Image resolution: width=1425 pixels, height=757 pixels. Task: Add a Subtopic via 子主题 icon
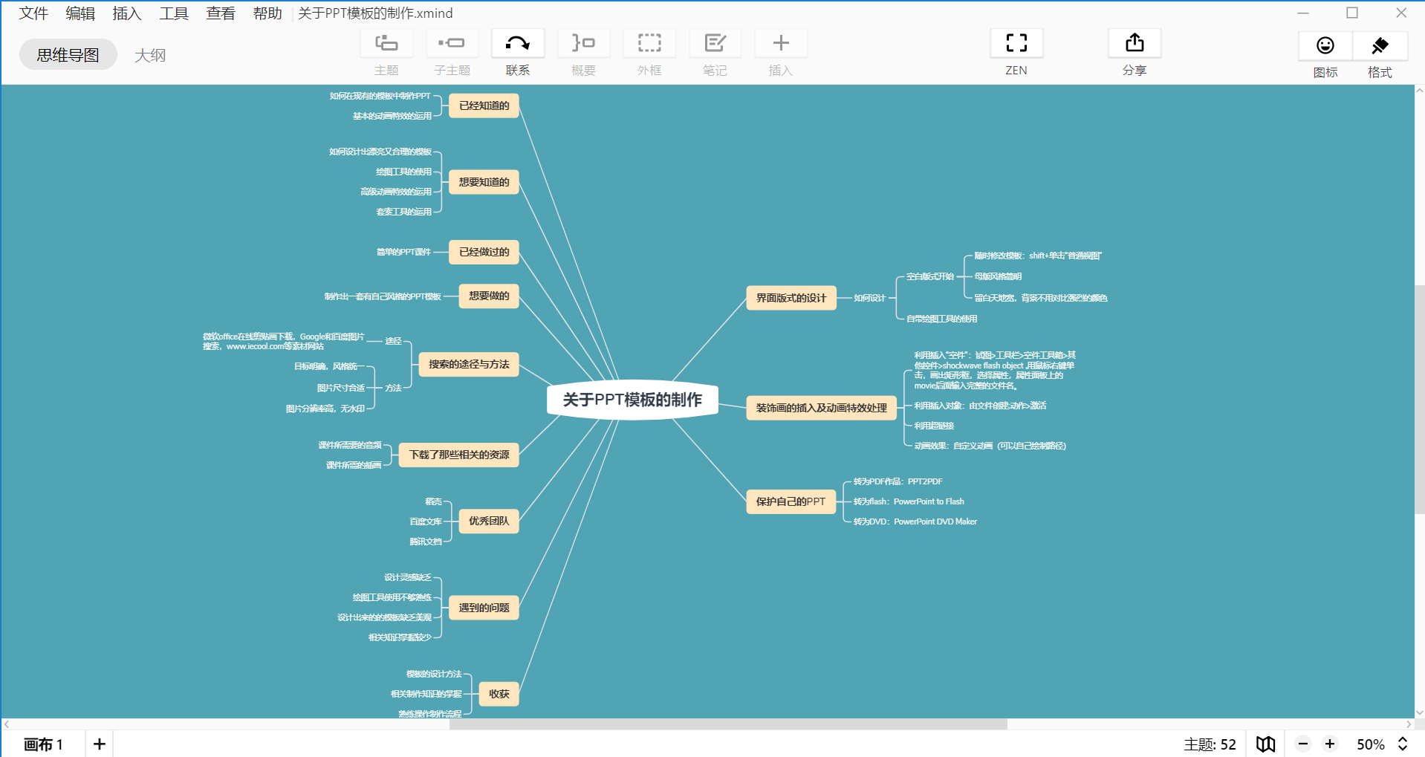pos(452,44)
